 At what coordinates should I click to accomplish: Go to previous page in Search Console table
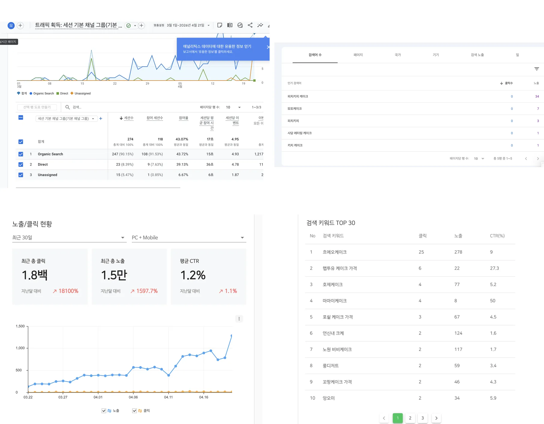(526, 159)
